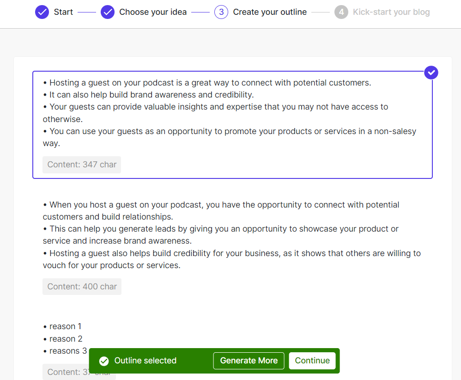Click the Outline selected notification check icon
Screen dimensions: 461x380
click(104, 361)
